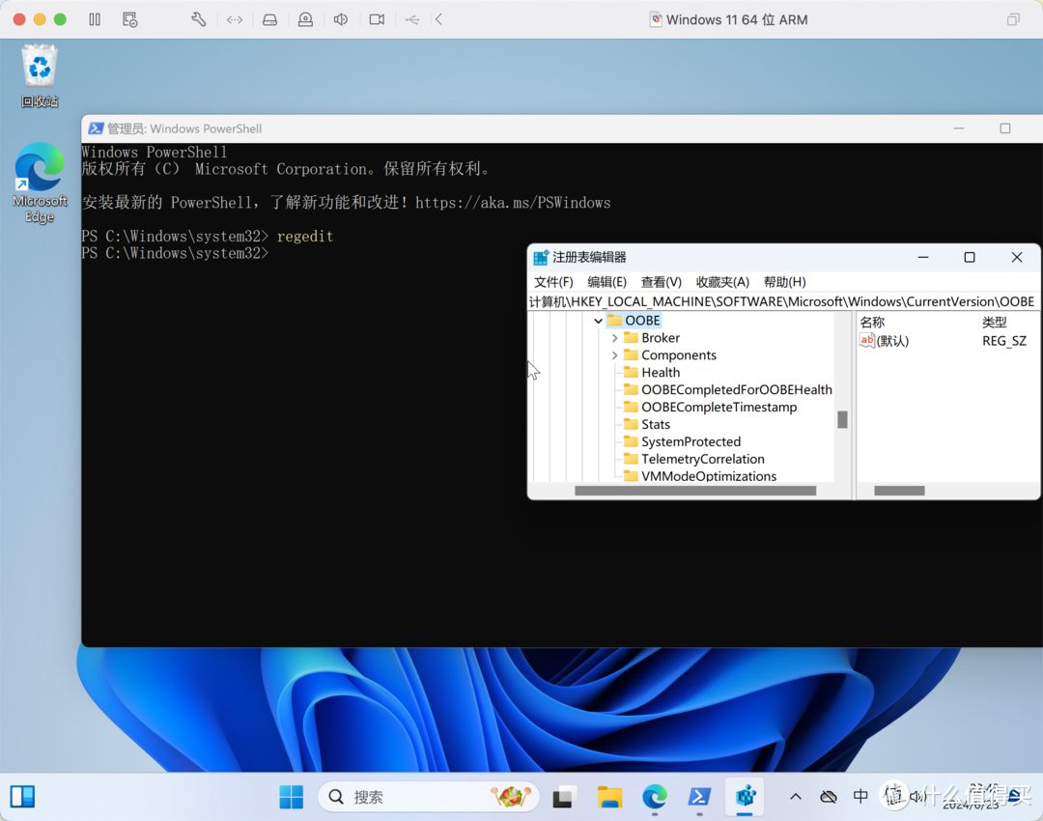Open the Windows Start button
The image size is (1043, 821).
point(292,797)
